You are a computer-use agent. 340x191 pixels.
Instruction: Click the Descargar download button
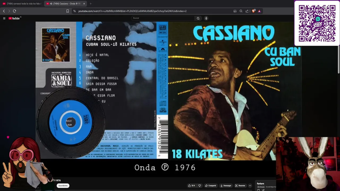226,186
